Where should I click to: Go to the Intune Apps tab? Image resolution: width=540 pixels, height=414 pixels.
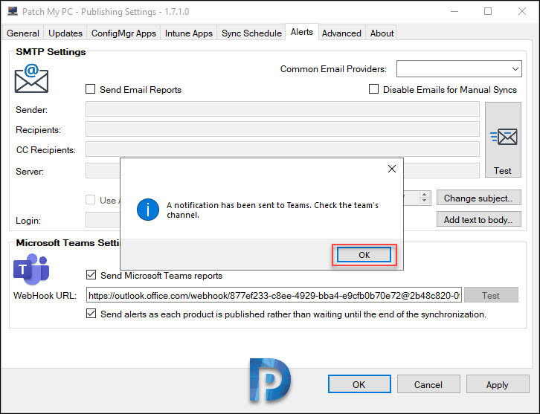(189, 33)
